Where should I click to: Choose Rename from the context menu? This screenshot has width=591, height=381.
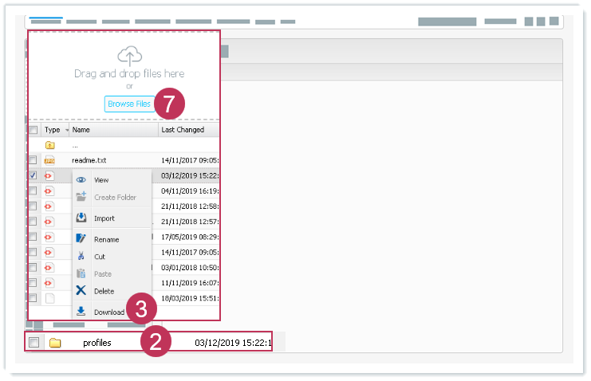tap(106, 239)
